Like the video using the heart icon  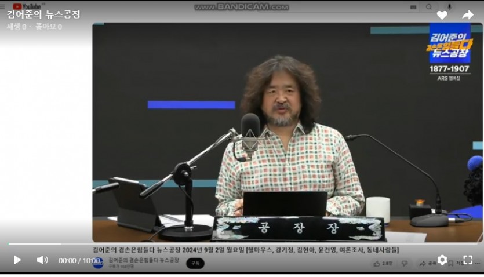tap(442, 15)
